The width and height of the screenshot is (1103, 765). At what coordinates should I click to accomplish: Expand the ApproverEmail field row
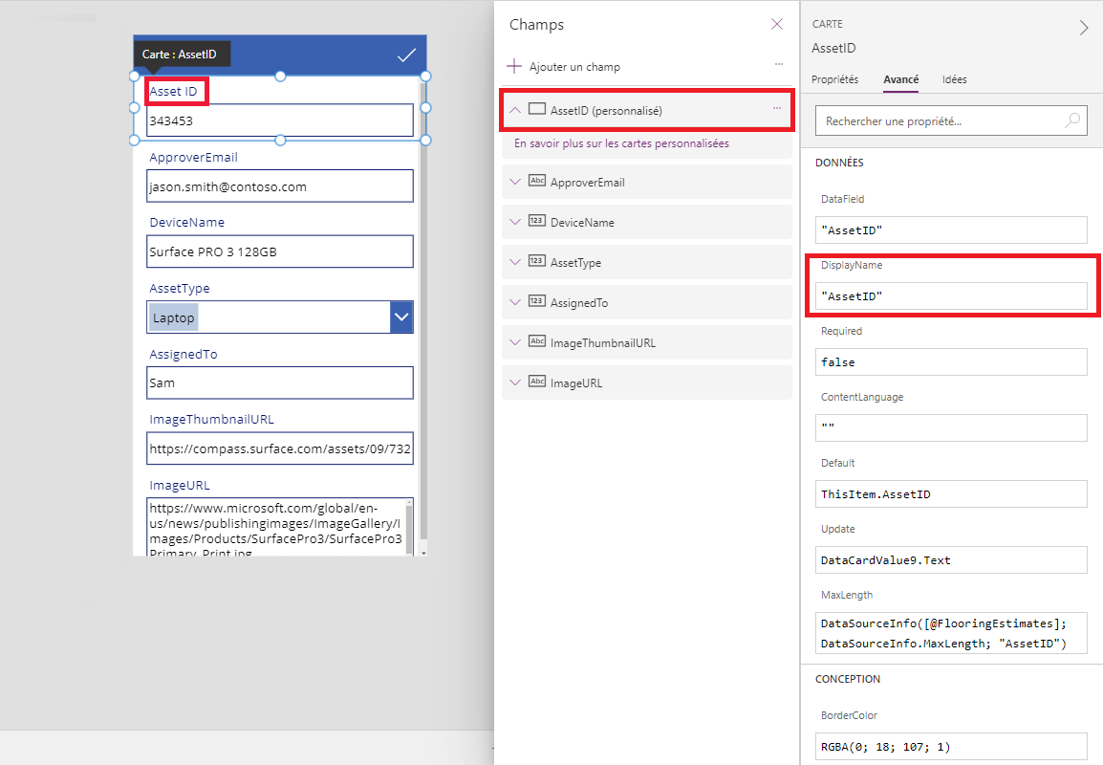[x=515, y=182]
